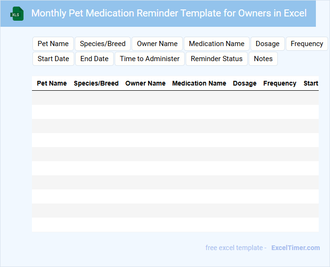
Task: Select the Notes tag button
Action: [x=263, y=59]
